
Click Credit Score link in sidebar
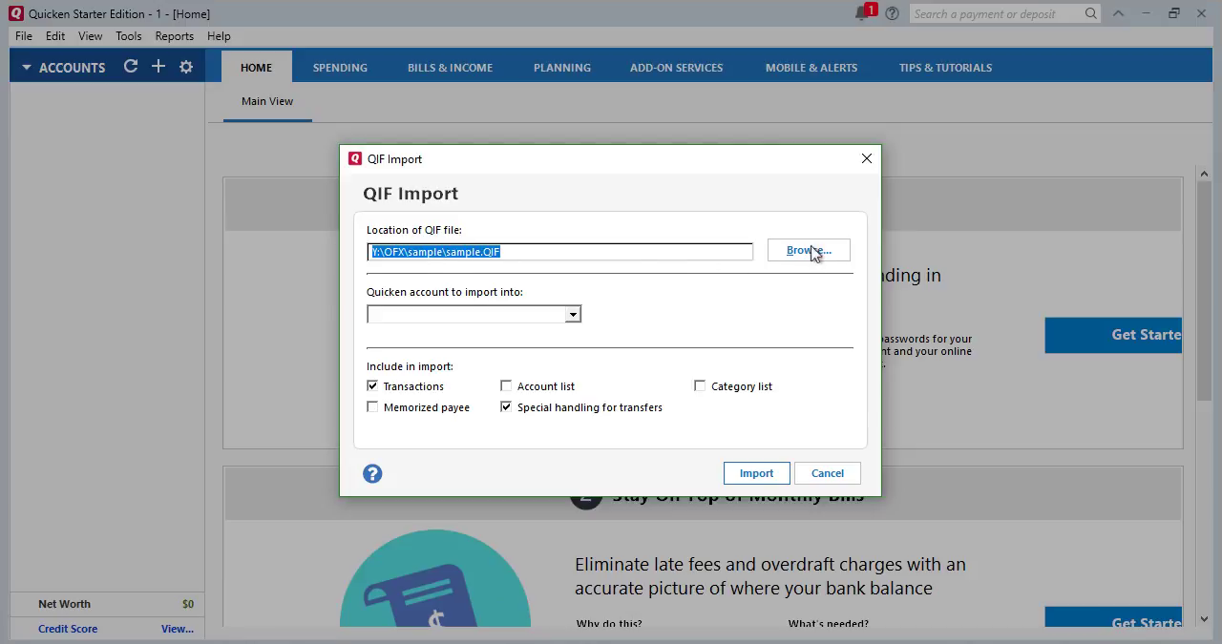[68, 629]
